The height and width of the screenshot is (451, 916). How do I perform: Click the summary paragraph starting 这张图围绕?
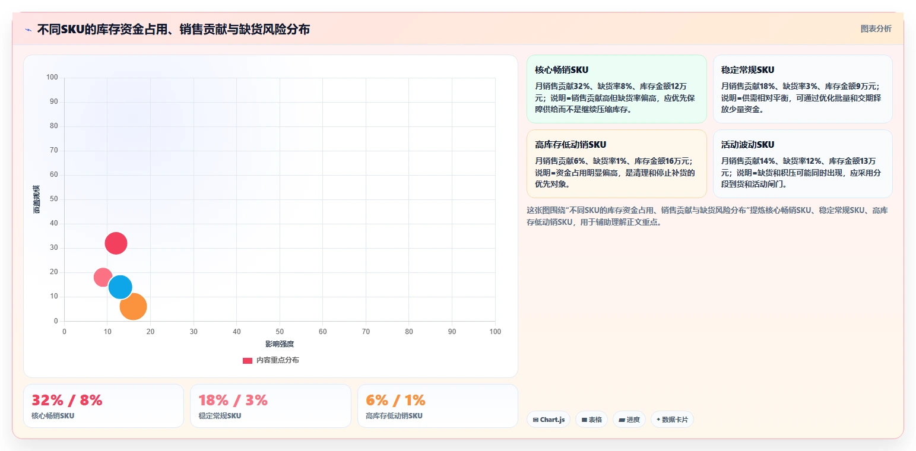click(707, 216)
